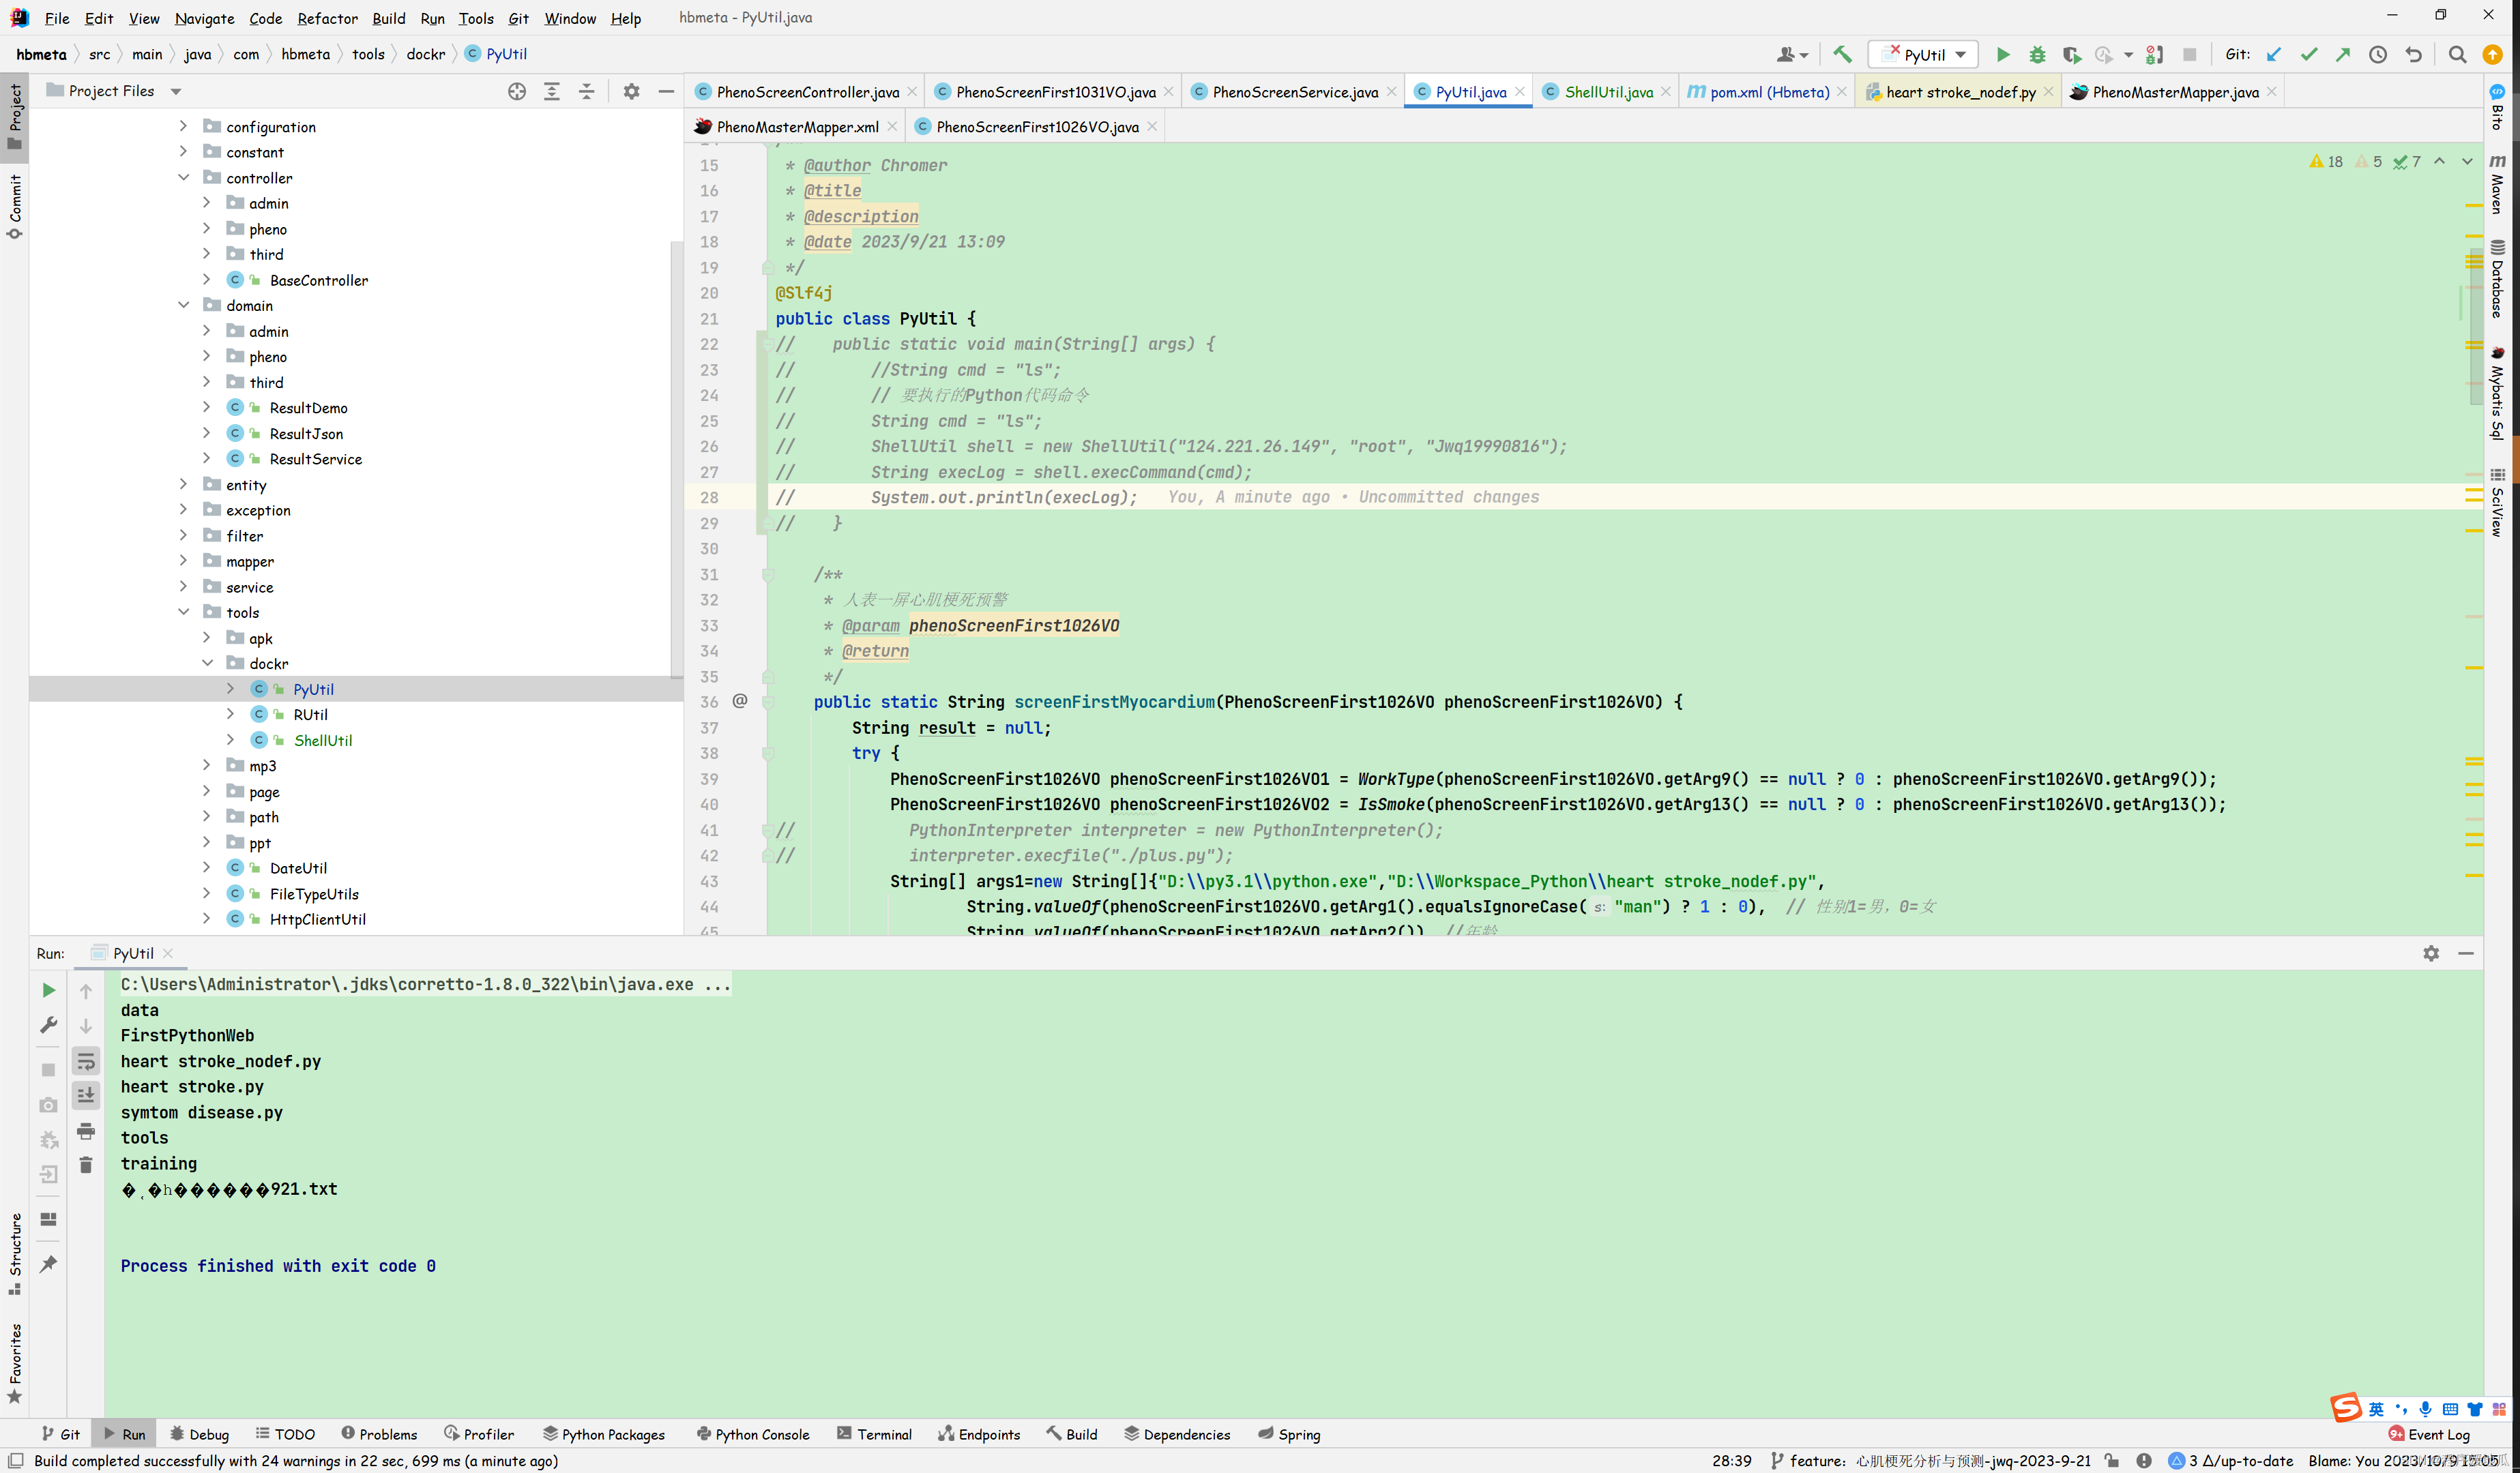The image size is (2520, 1473).
Task: Push commits with the green arrow icon
Action: tap(2343, 55)
